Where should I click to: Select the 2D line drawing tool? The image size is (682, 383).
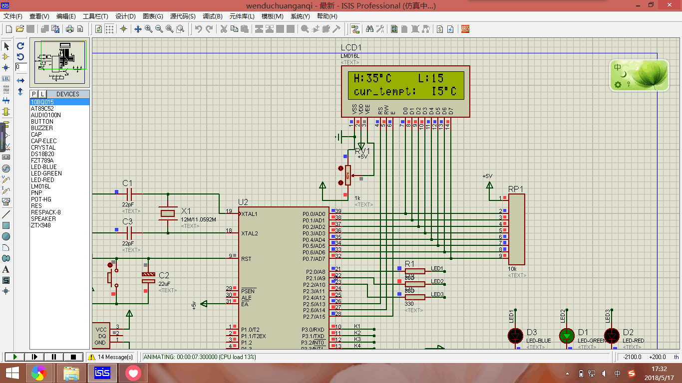point(6,214)
